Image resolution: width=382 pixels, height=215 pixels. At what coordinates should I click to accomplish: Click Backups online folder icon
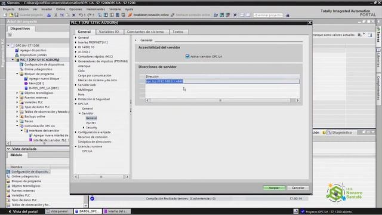click(21, 116)
